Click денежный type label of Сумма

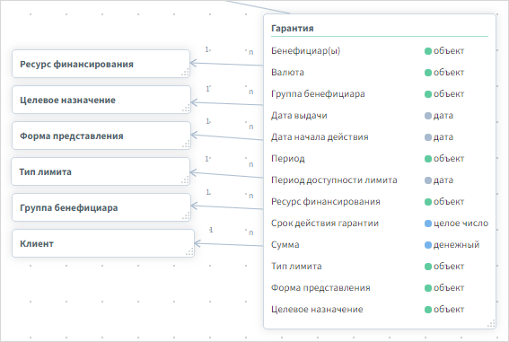click(x=456, y=245)
